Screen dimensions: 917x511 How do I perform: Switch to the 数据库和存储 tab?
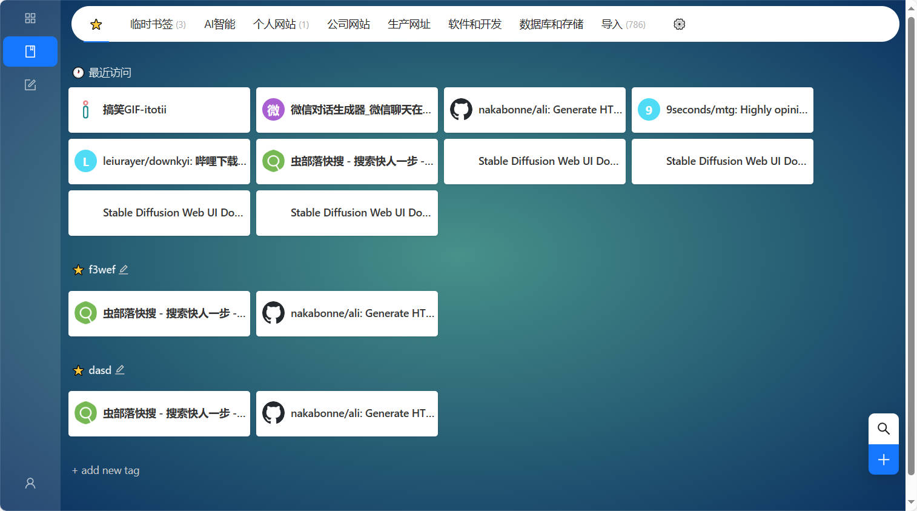click(x=551, y=24)
